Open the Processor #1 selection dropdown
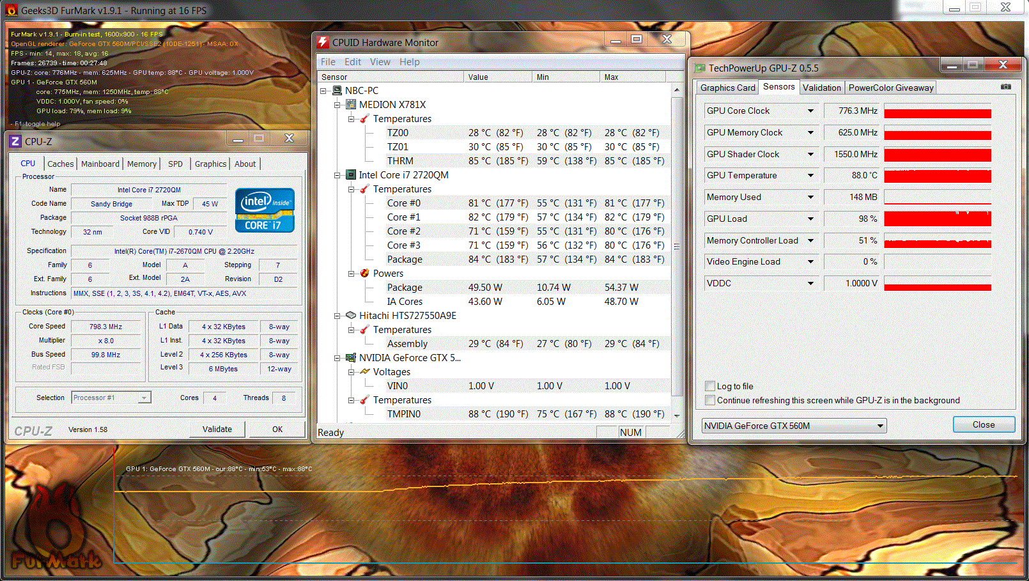This screenshot has height=581, width=1029. 111,398
